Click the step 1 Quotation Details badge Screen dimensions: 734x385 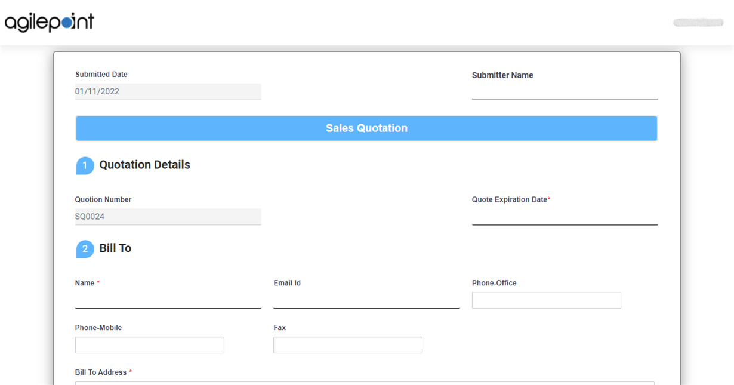click(85, 165)
